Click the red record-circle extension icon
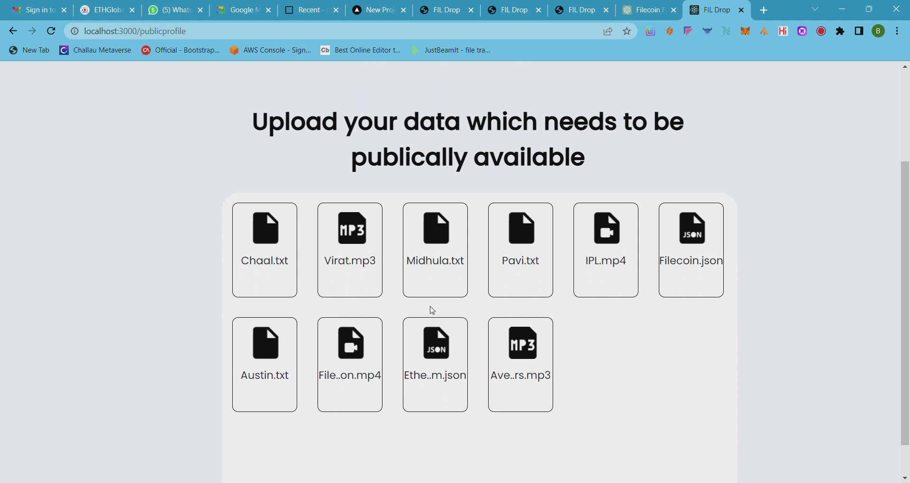This screenshot has width=910, height=483. coord(821,31)
